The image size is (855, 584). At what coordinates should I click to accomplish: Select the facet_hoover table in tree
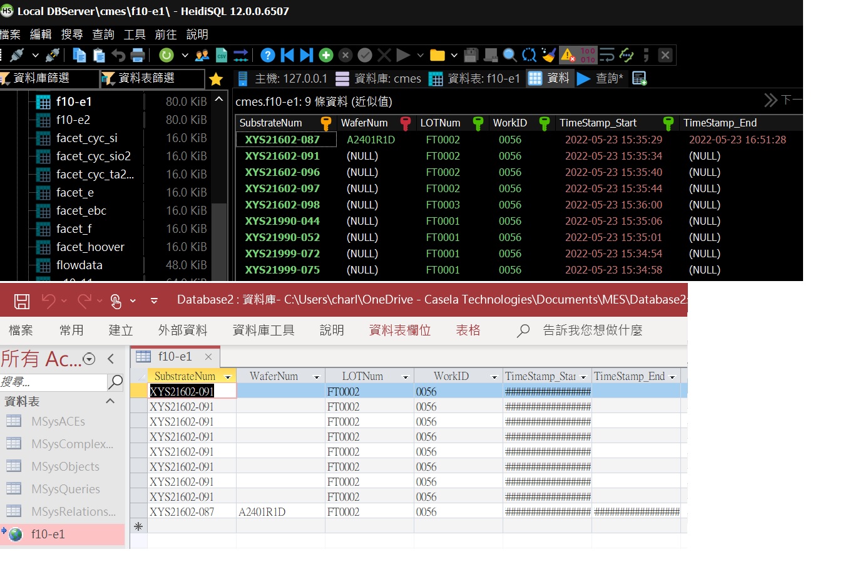pyautogui.click(x=90, y=247)
